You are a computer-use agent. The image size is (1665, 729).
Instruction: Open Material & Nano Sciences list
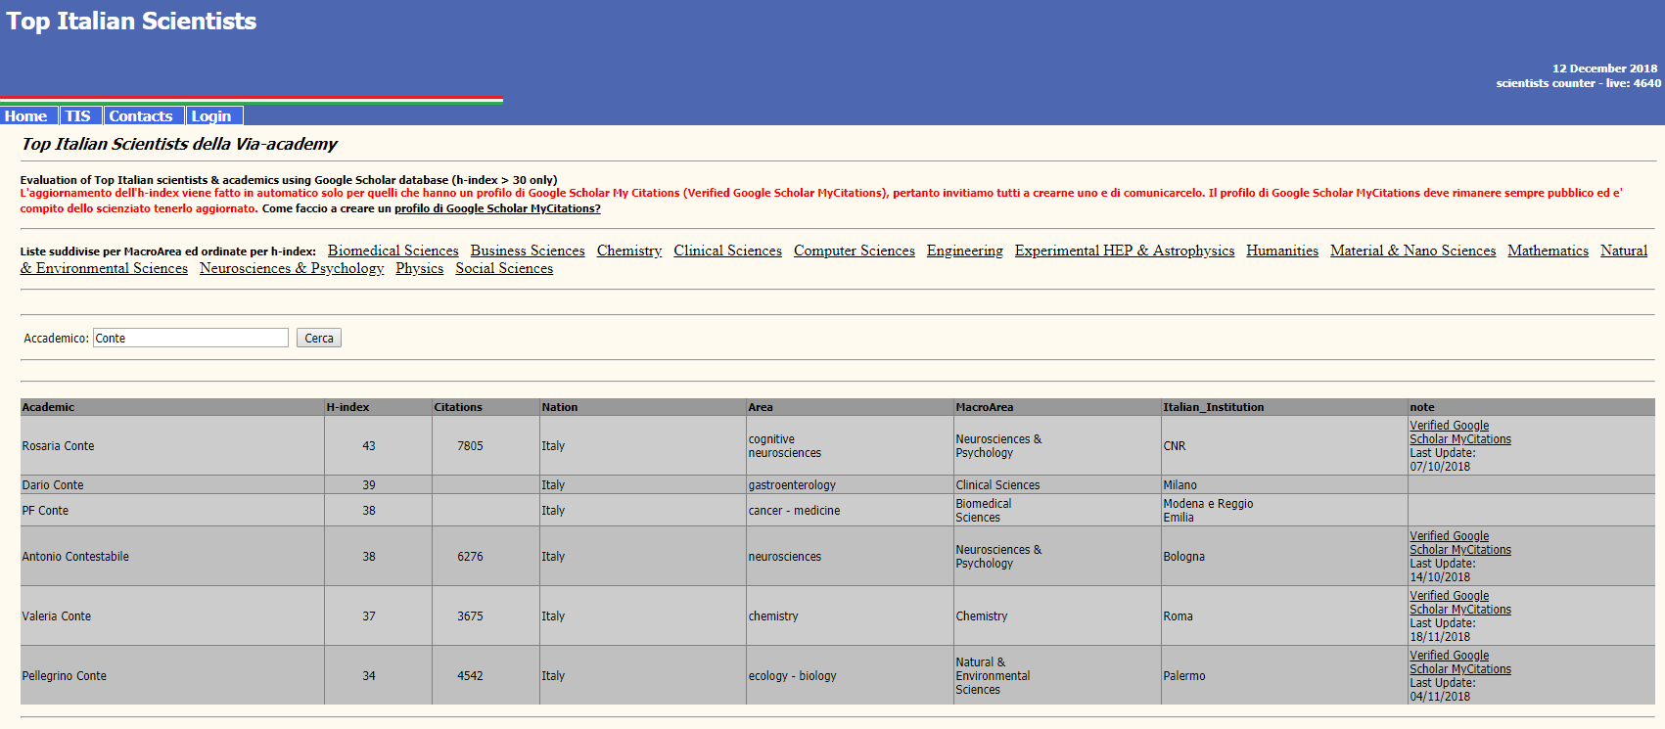pos(1412,251)
